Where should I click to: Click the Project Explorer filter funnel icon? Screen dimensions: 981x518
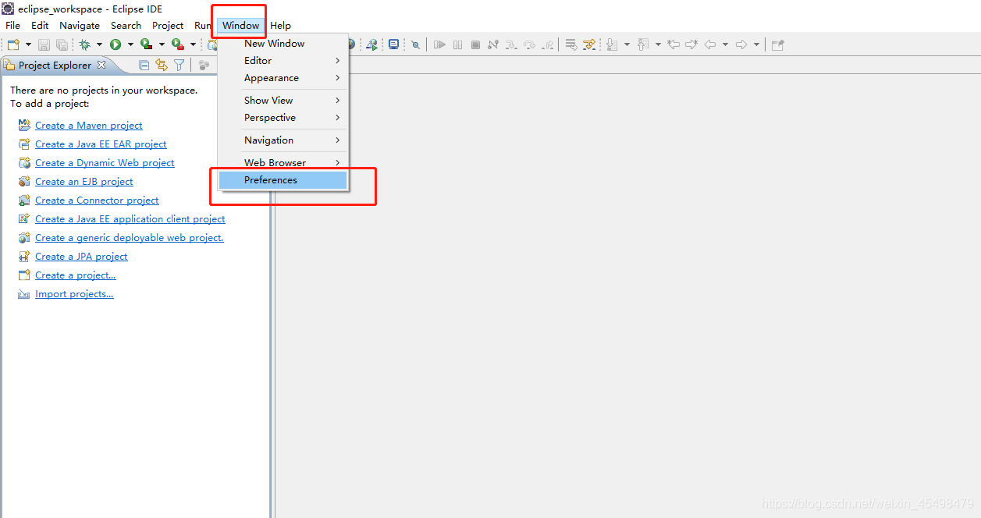pyautogui.click(x=179, y=66)
